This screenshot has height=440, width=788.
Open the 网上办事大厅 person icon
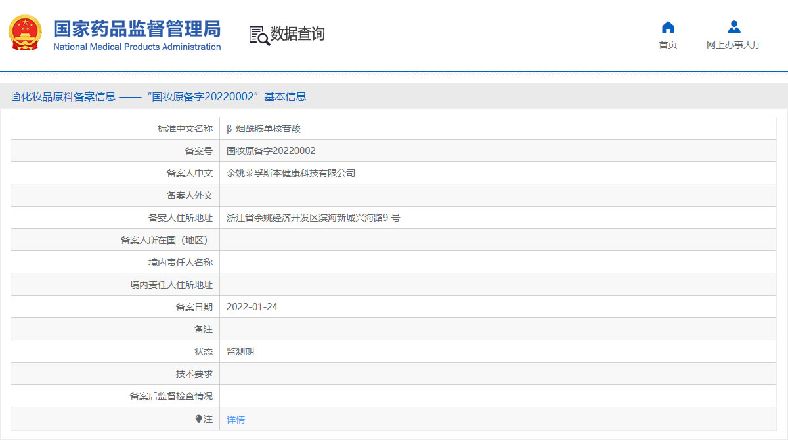(734, 27)
